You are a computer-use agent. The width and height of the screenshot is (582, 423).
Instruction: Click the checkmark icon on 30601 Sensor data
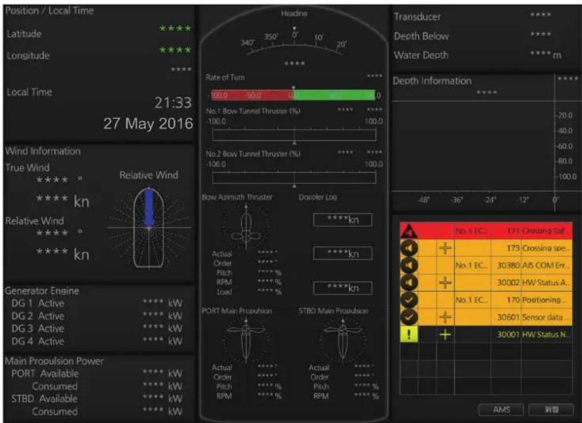pos(409,317)
